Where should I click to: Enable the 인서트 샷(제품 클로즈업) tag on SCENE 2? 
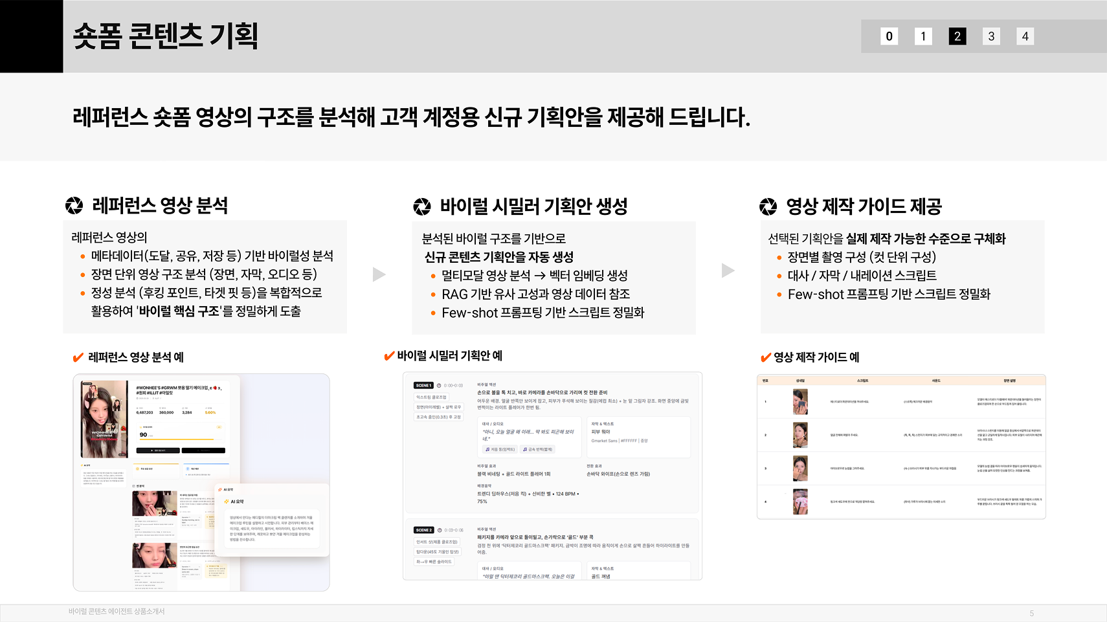tap(437, 541)
